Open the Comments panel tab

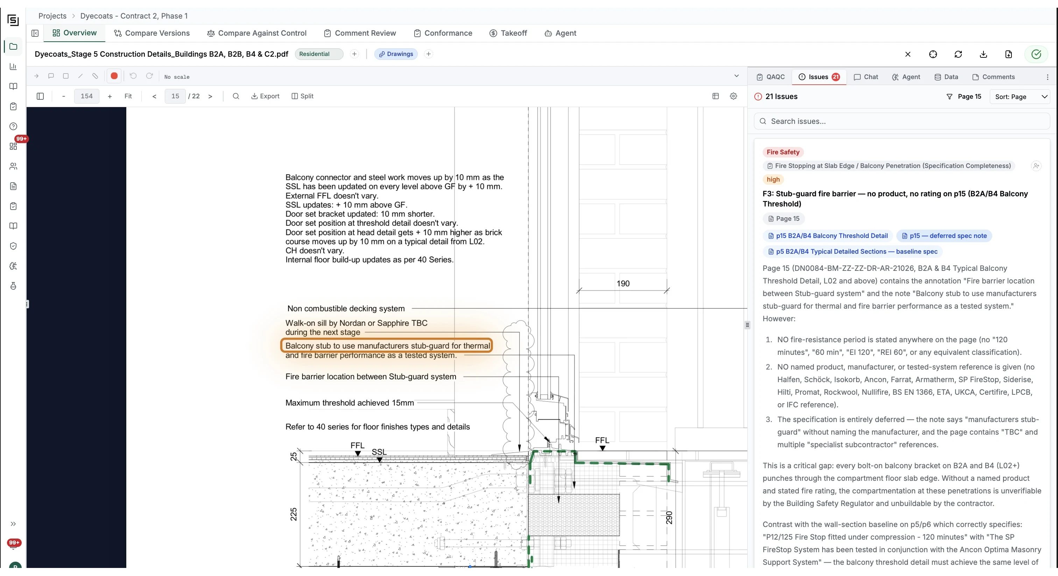click(x=993, y=77)
